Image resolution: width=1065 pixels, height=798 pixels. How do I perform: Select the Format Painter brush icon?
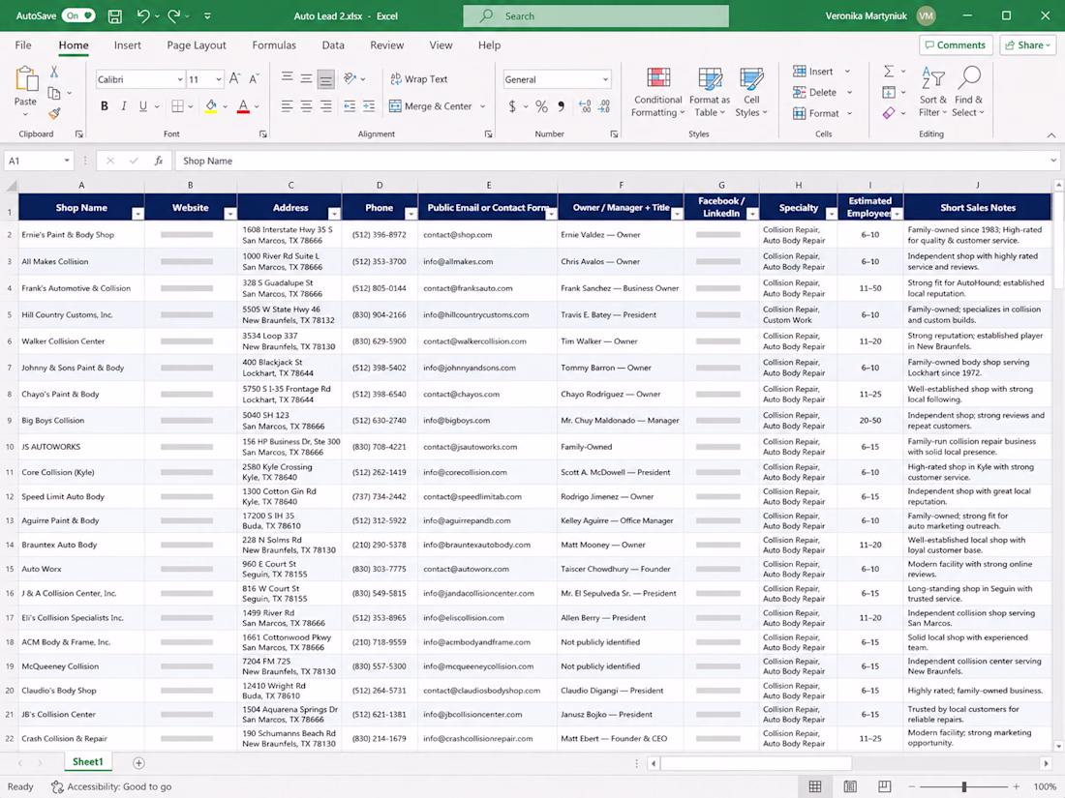53,113
